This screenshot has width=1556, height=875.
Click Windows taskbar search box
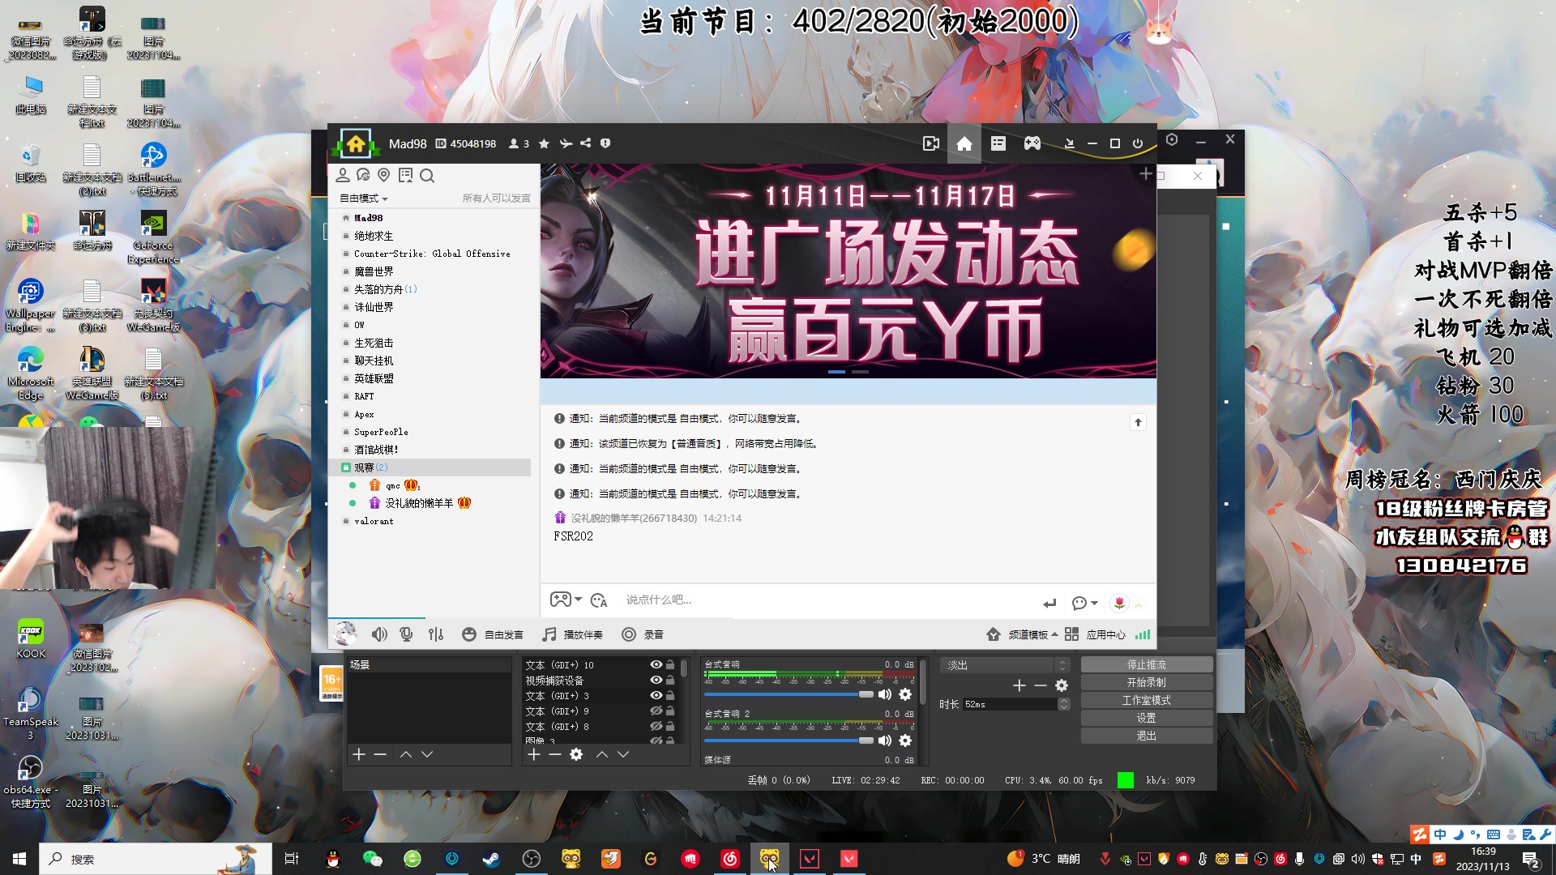(x=156, y=859)
